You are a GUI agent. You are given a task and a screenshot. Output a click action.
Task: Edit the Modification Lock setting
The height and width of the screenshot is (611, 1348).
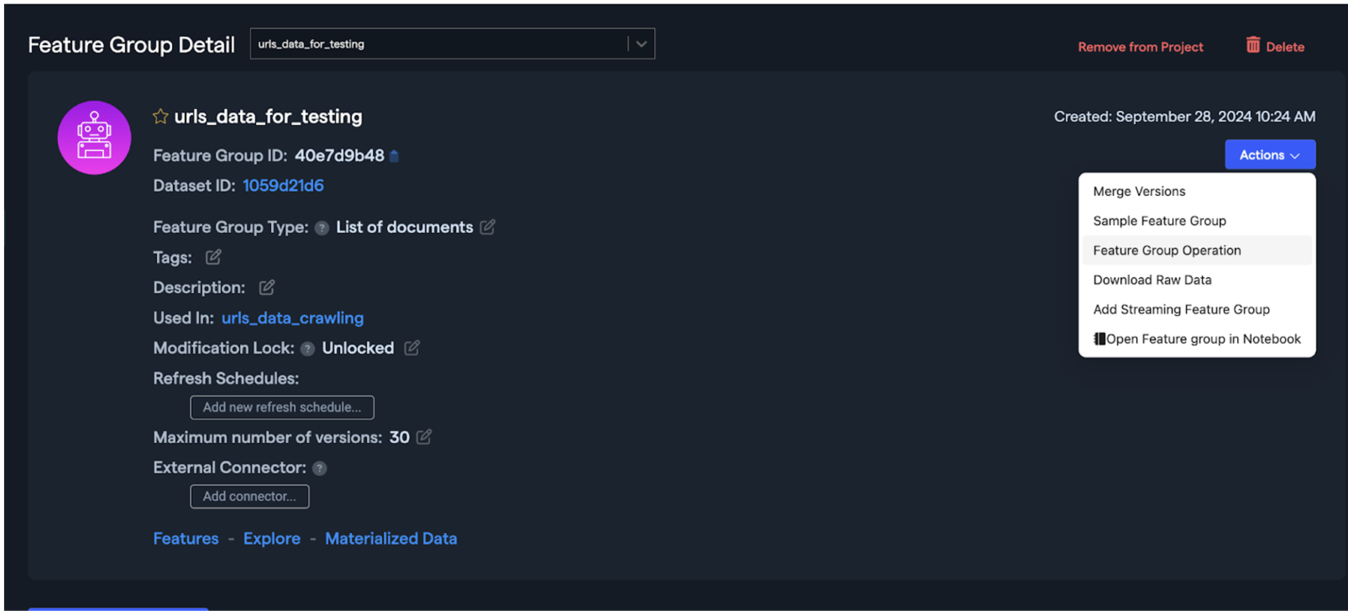(412, 348)
